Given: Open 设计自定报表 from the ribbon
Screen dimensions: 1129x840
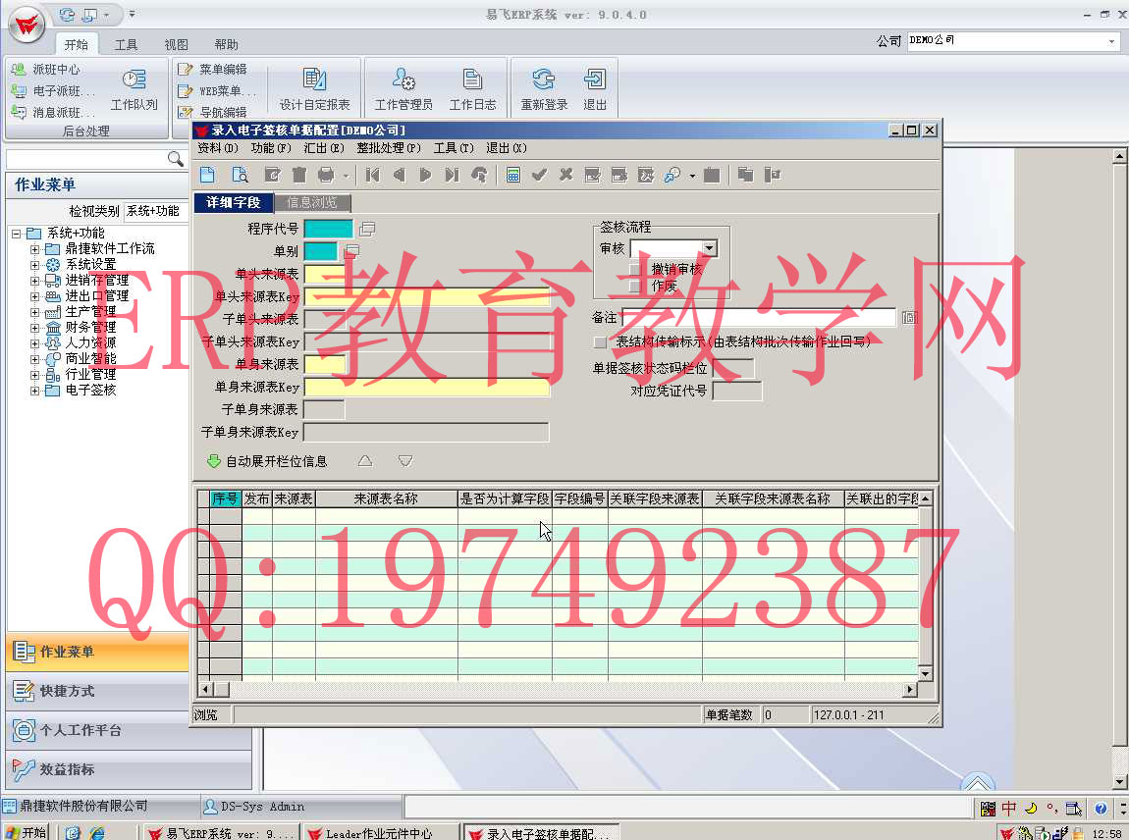Looking at the screenshot, I should 314,89.
